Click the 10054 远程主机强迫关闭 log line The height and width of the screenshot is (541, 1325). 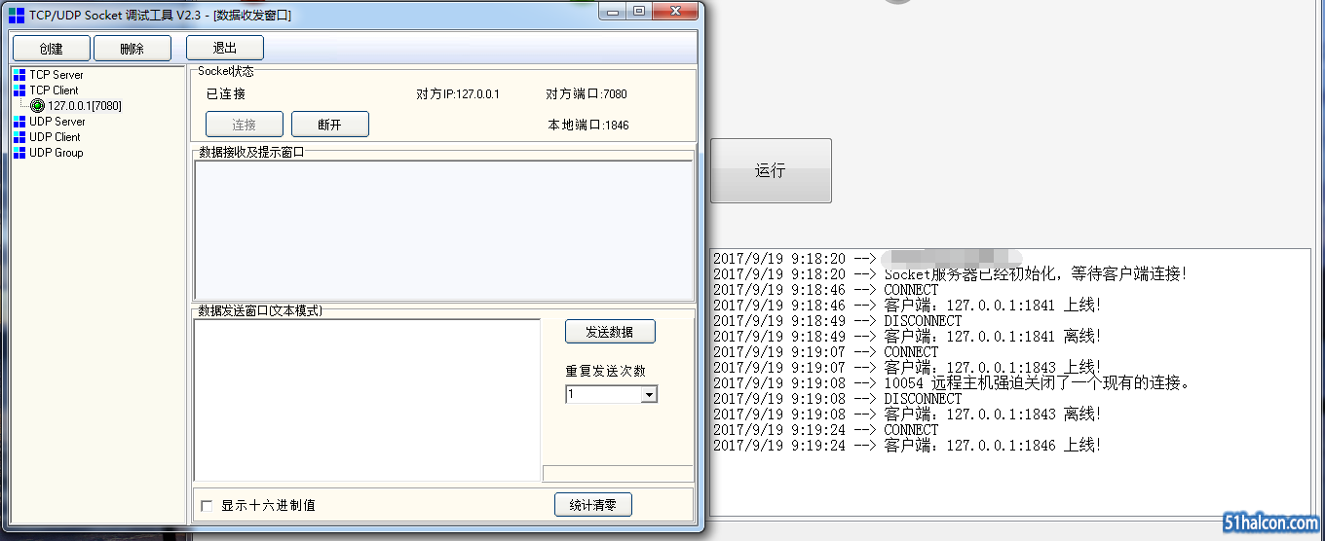tap(952, 383)
